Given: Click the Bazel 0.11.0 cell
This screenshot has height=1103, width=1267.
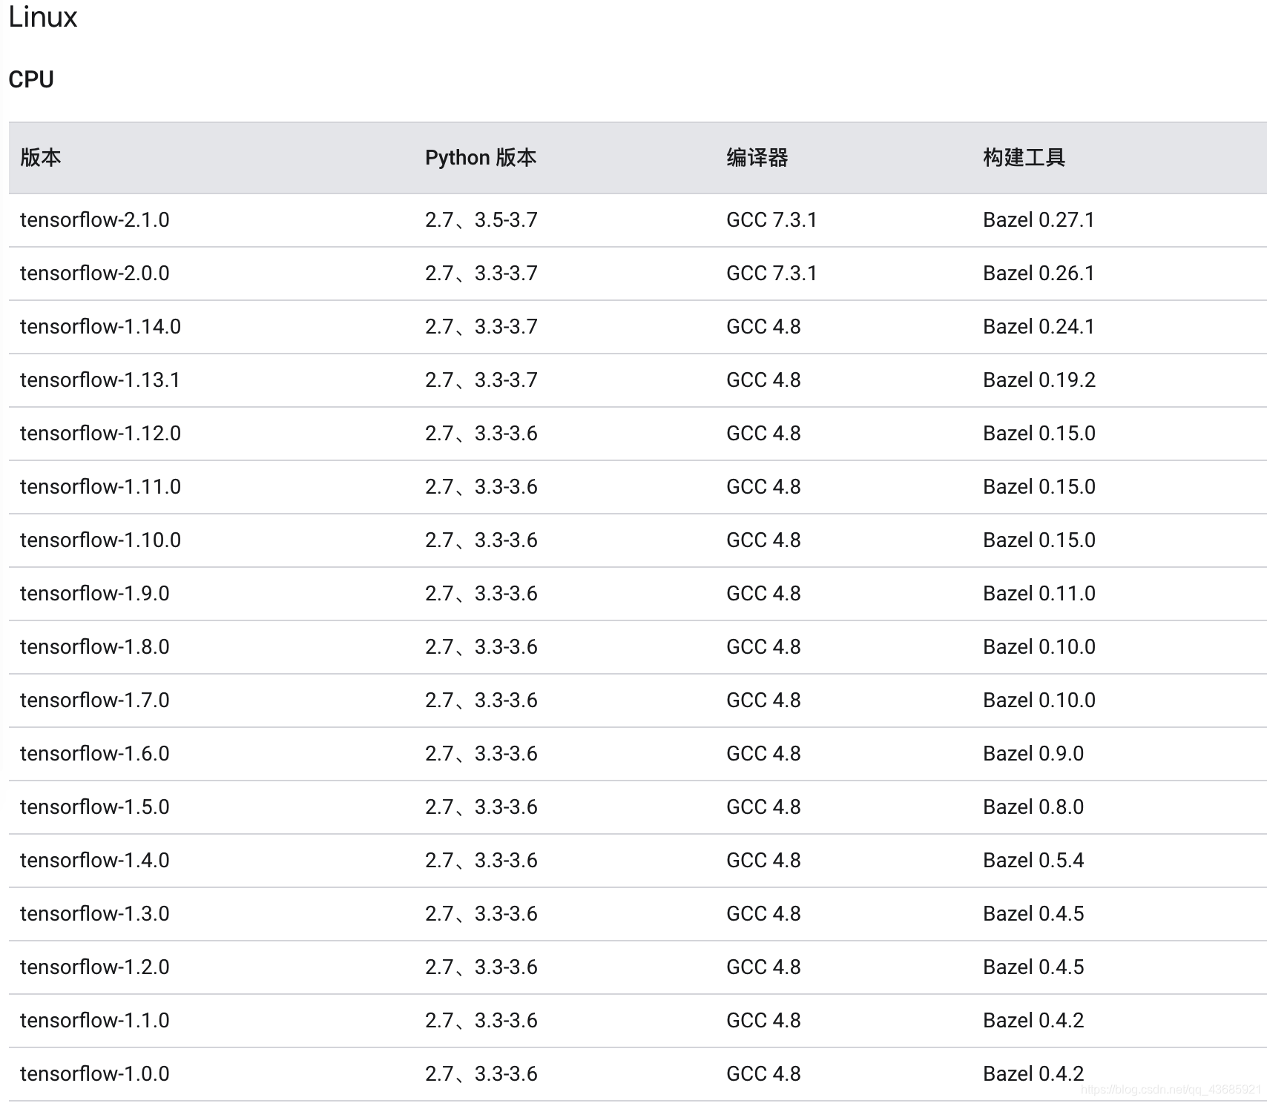Looking at the screenshot, I should (1039, 594).
